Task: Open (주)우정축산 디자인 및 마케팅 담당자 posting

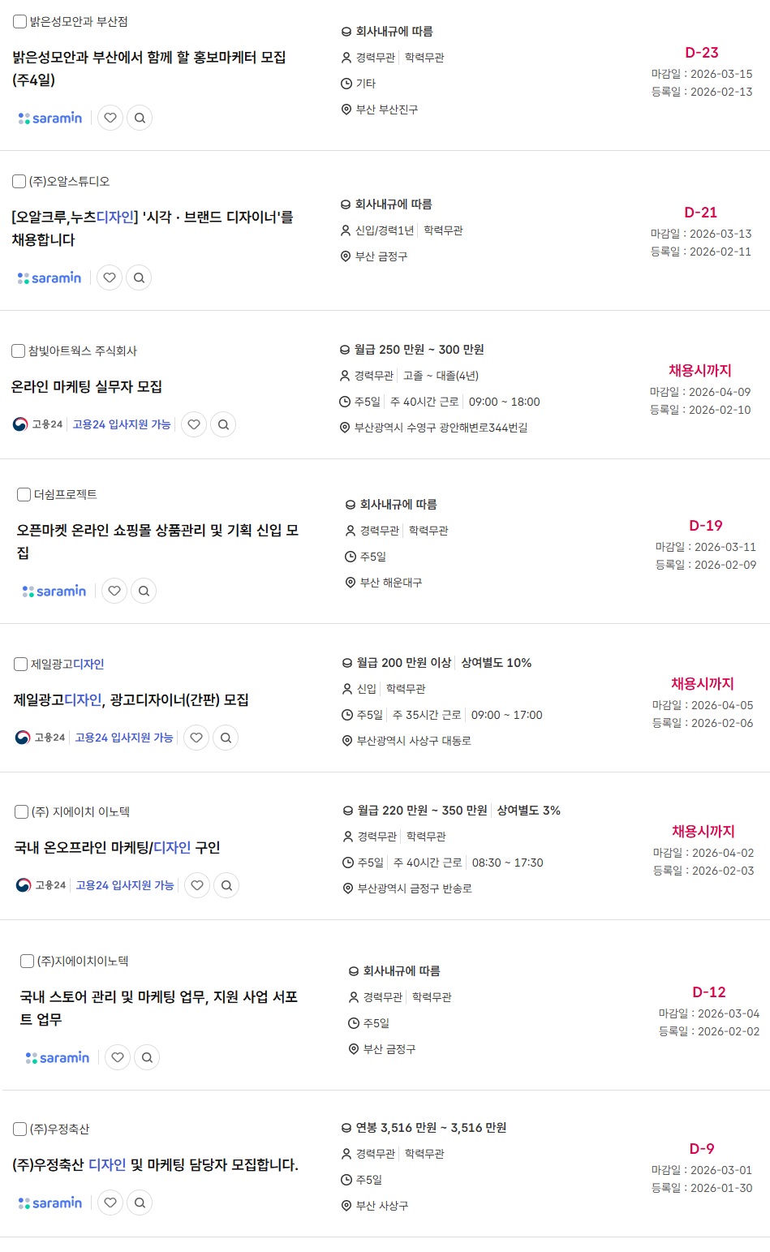Action: coord(156,1164)
